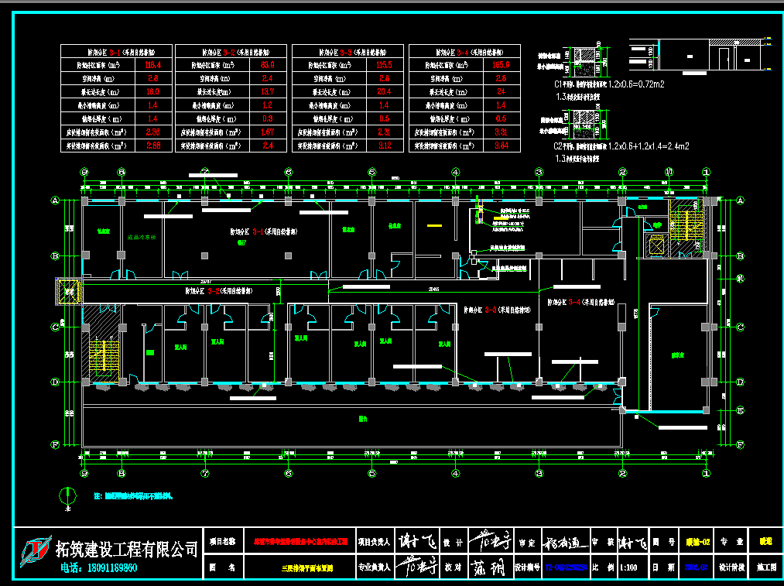Select the smoke zone 3-1 table header
The width and height of the screenshot is (784, 586).
point(116,51)
